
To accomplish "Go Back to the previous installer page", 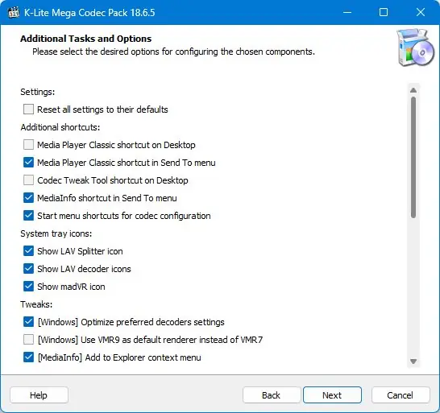I will click(272, 395).
